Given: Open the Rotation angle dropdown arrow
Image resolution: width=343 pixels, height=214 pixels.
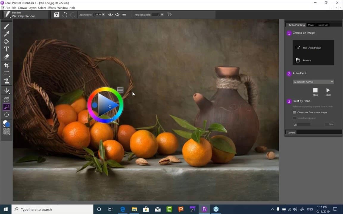Looking at the screenshot, I should tap(162, 15).
